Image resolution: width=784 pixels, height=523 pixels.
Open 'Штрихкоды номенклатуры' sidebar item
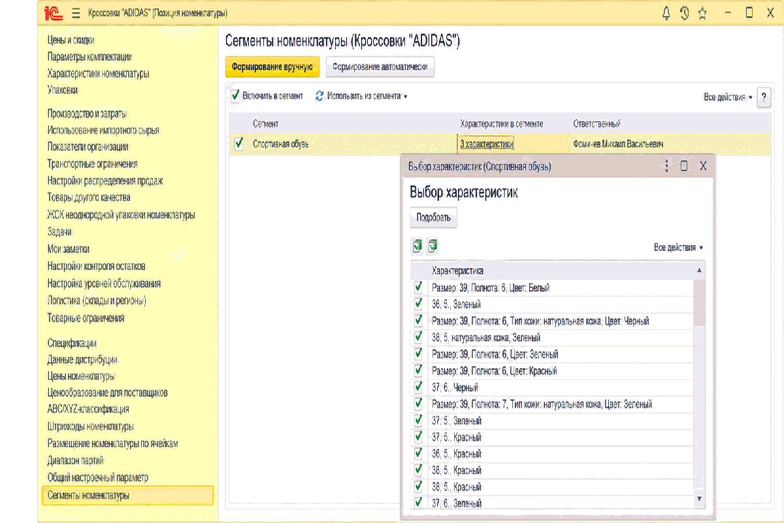[91, 426]
